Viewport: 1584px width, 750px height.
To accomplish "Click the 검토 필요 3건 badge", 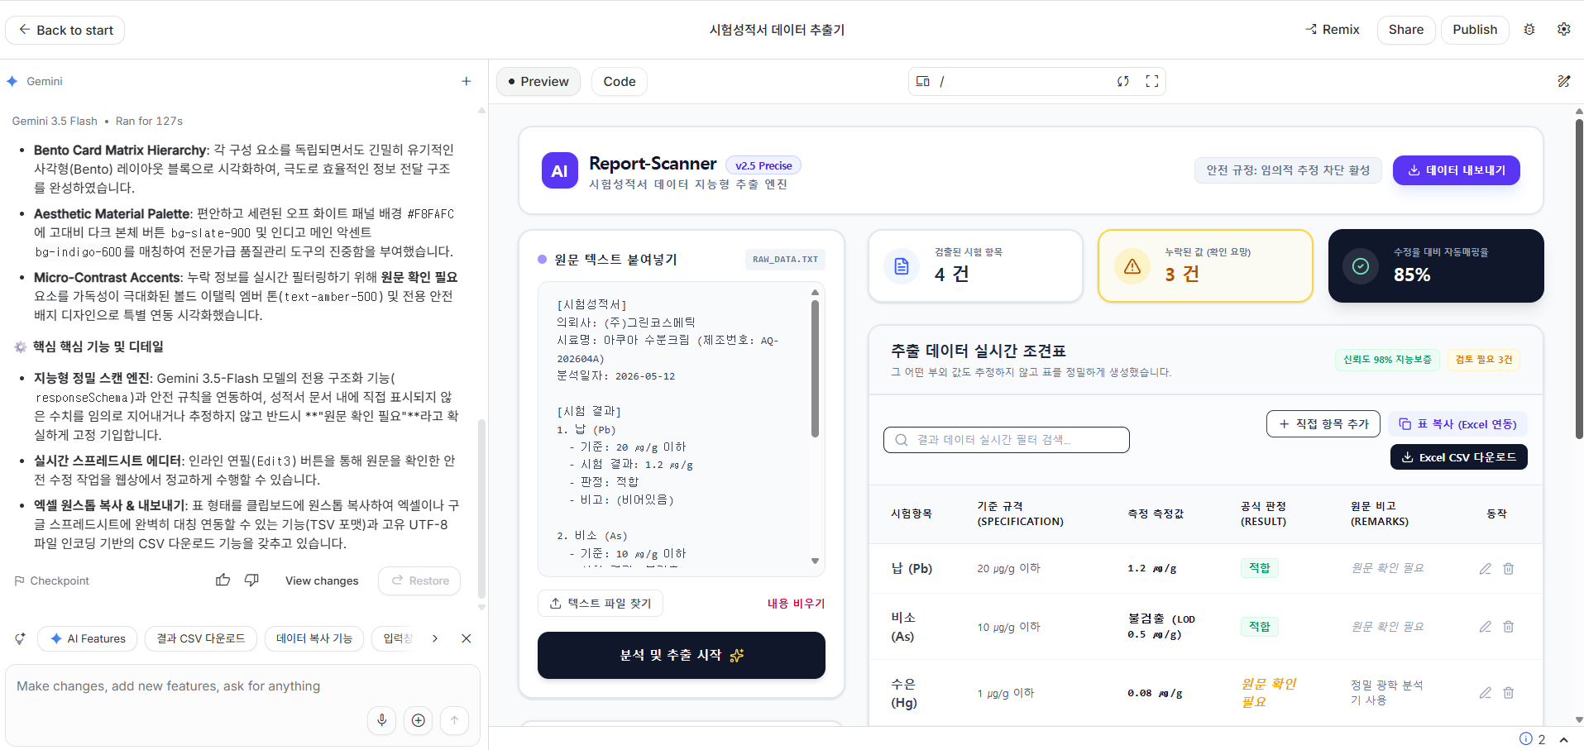I will pyautogui.click(x=1484, y=360).
